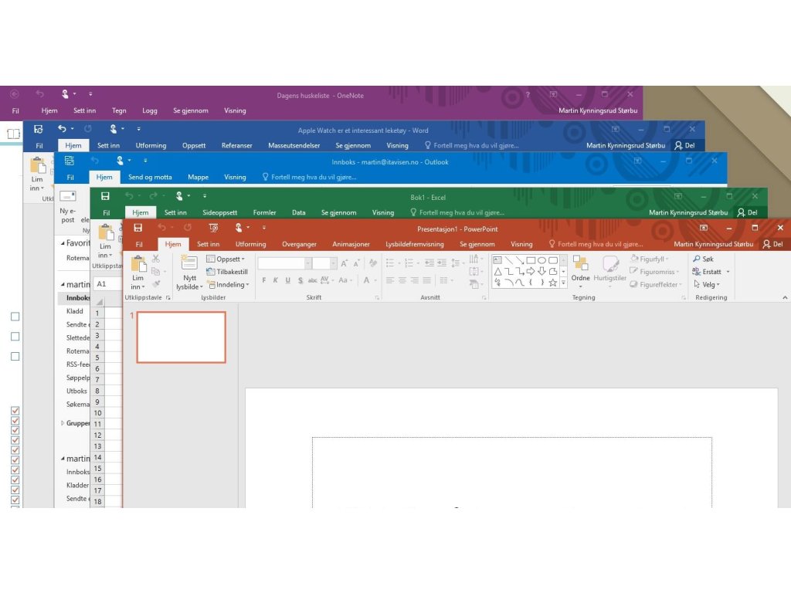Open the font size combo box in PowerPoint

click(324, 263)
